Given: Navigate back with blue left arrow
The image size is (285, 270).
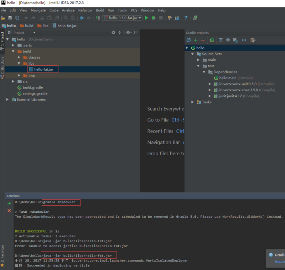Looking at the screenshot, I should pos(82,18).
